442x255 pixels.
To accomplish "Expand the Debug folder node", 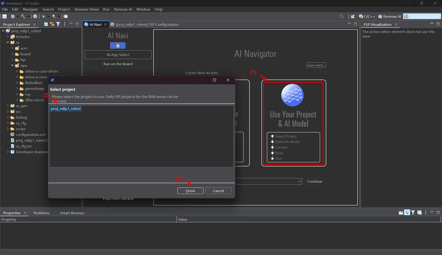I will point(8,117).
